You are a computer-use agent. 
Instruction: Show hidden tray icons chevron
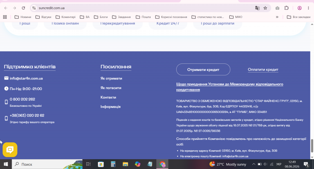[254, 164]
